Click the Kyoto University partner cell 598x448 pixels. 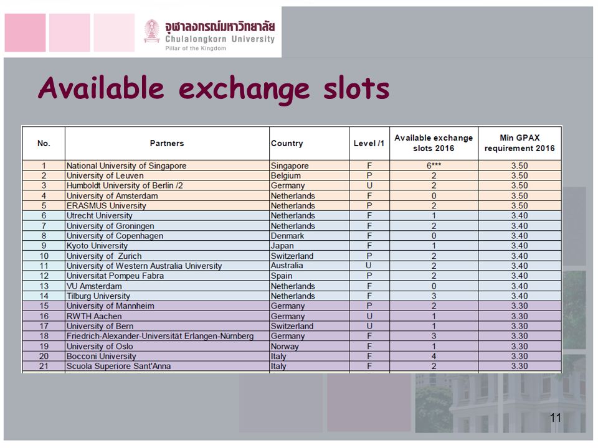point(167,246)
